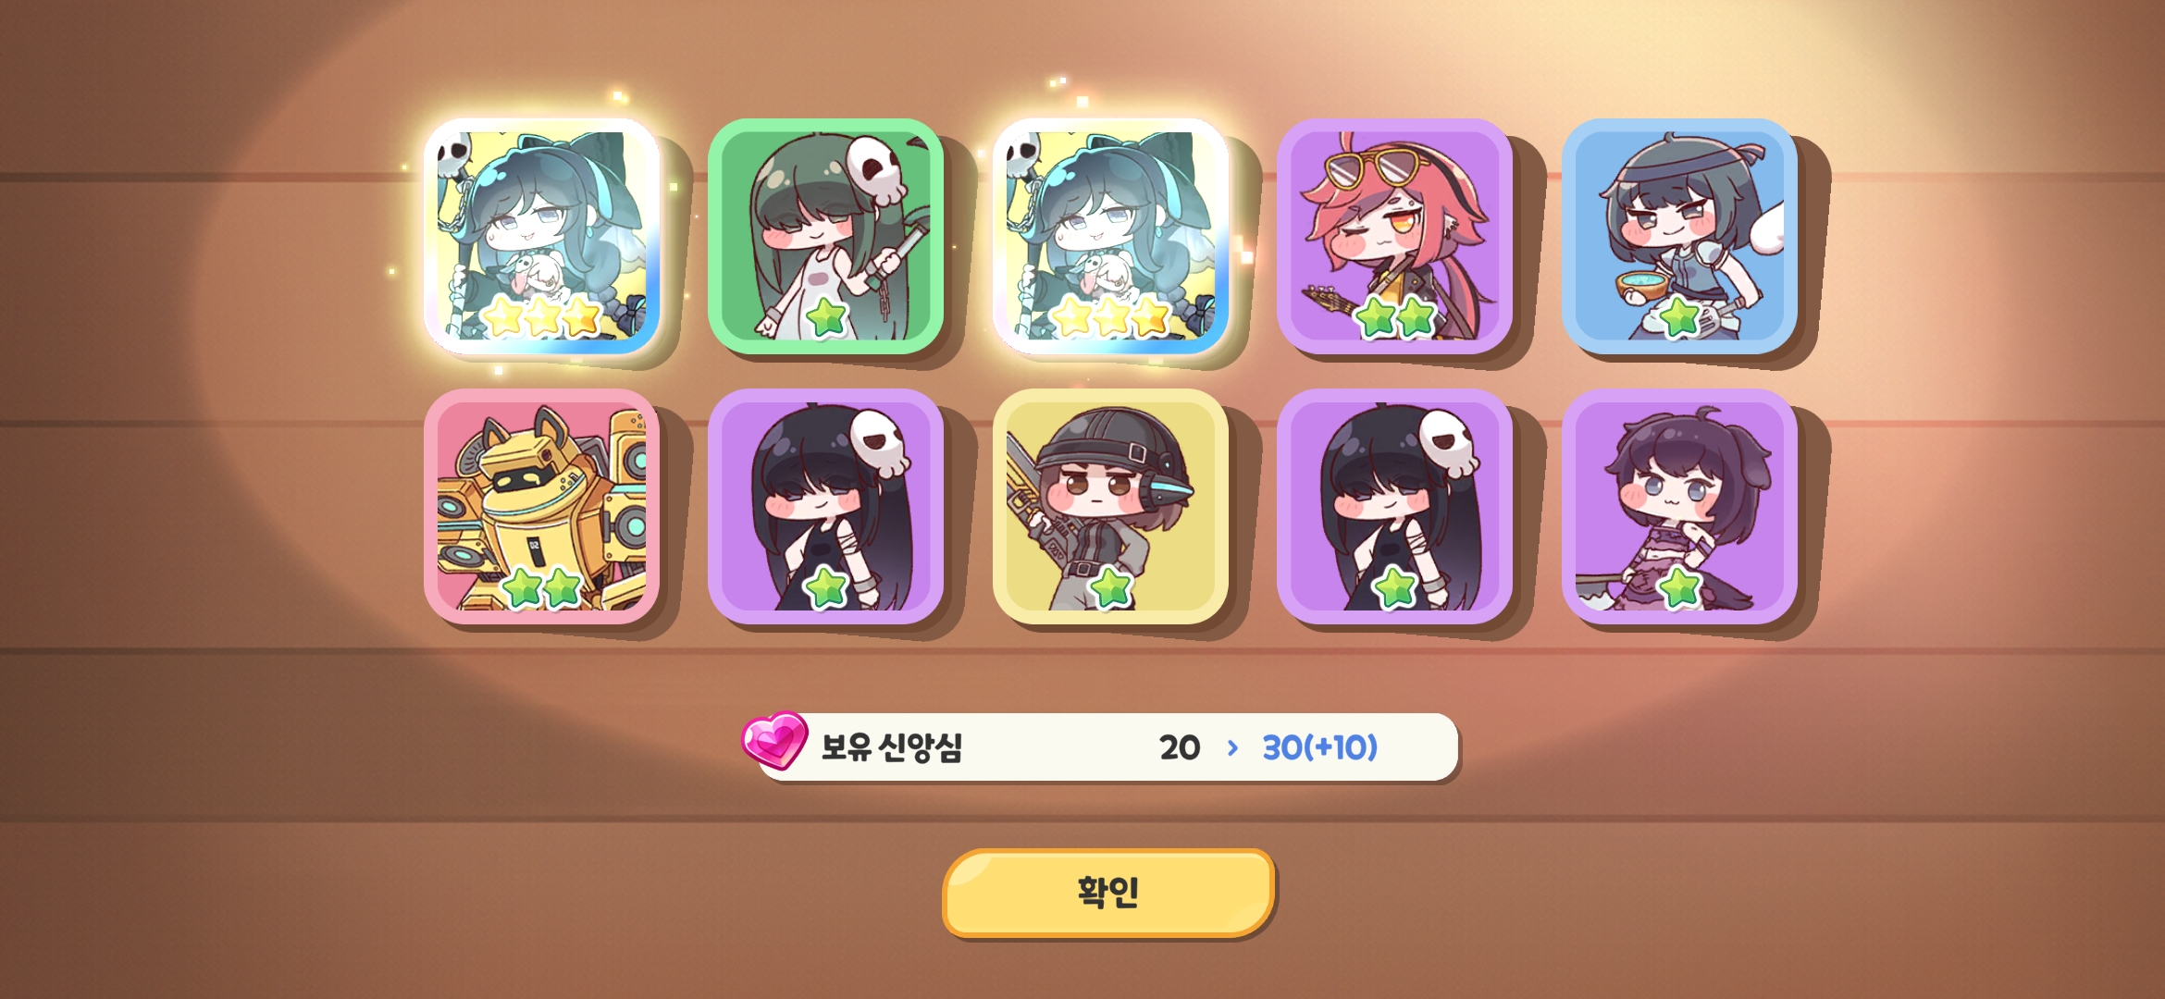Click the yellow 확인 confirm button
The width and height of the screenshot is (2165, 999).
point(1108,893)
